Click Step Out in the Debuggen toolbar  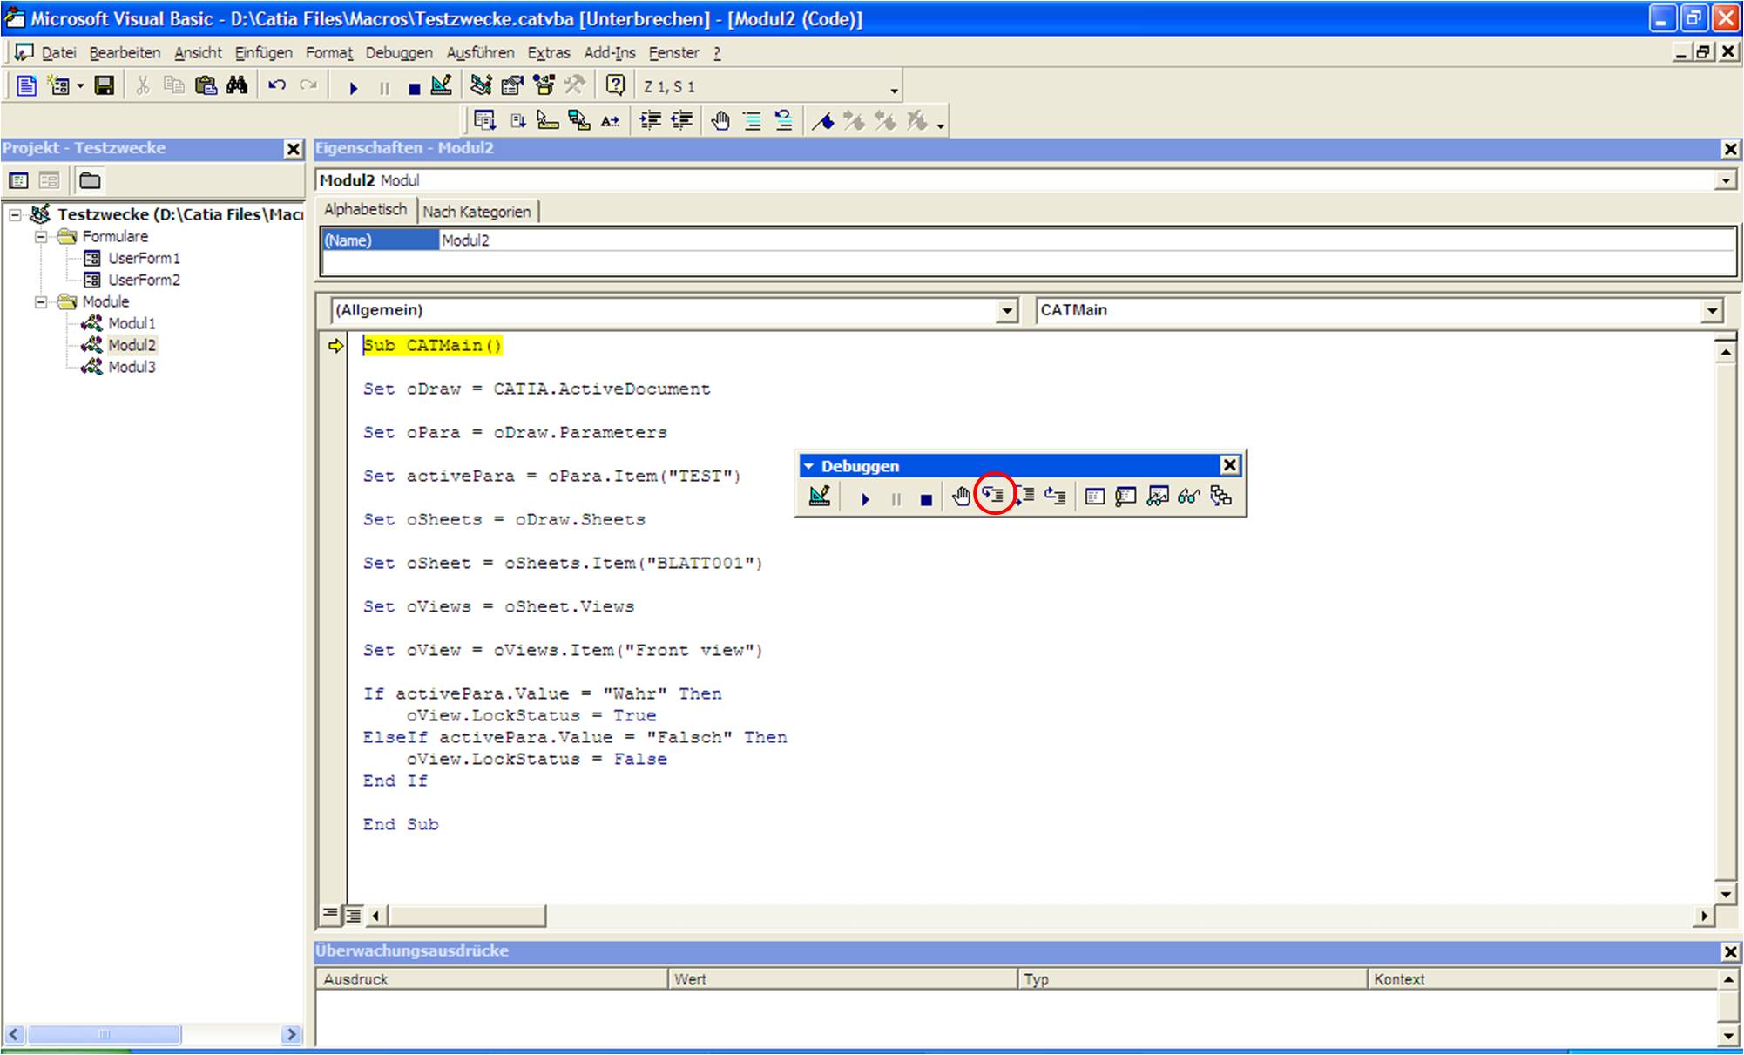coord(1055,497)
